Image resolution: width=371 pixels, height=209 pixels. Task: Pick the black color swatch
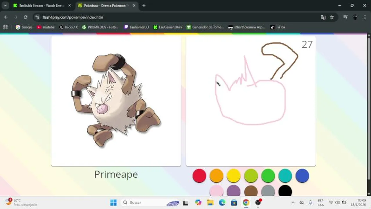(x=285, y=191)
